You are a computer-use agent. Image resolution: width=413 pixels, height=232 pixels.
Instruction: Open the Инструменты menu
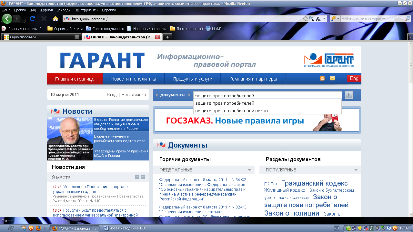click(x=87, y=10)
